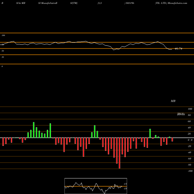
Task: Click the "(5,5" parameter text in header
Action: tap(100, 3)
